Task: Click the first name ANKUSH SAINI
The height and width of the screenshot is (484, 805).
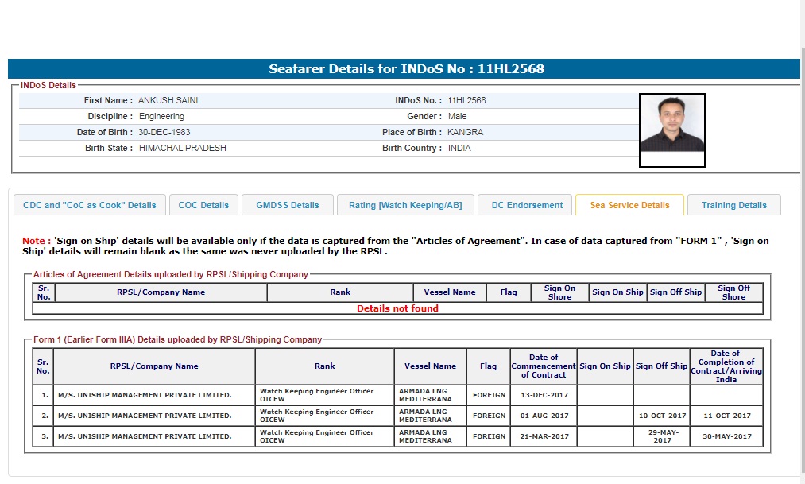Action: point(168,101)
